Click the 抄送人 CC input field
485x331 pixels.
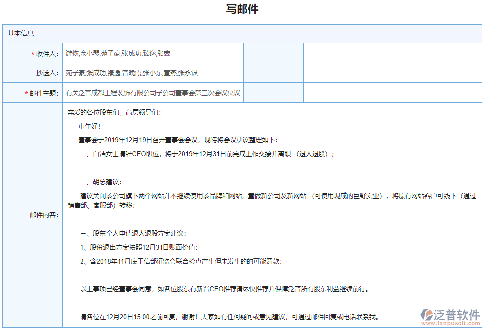[x=149, y=72]
